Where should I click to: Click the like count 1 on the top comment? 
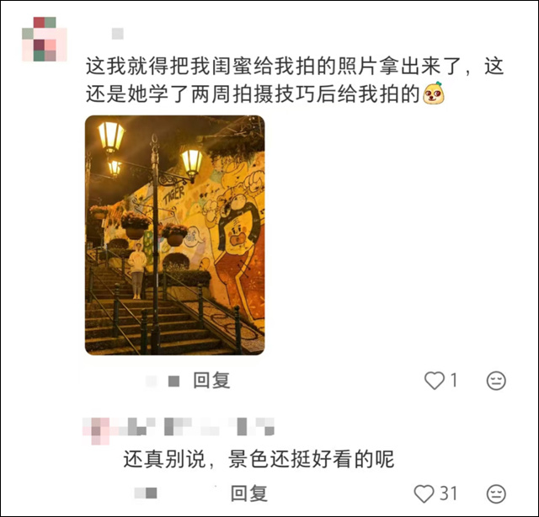tap(454, 381)
